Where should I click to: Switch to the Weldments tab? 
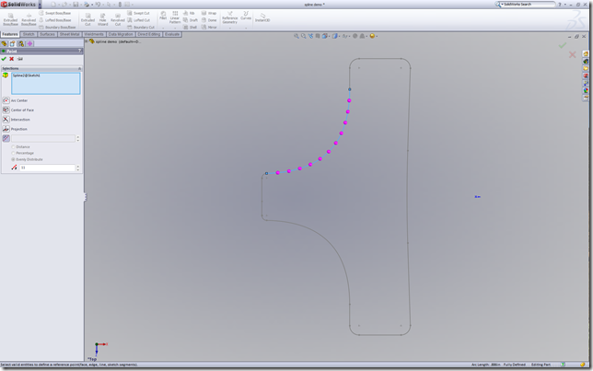[x=94, y=34]
